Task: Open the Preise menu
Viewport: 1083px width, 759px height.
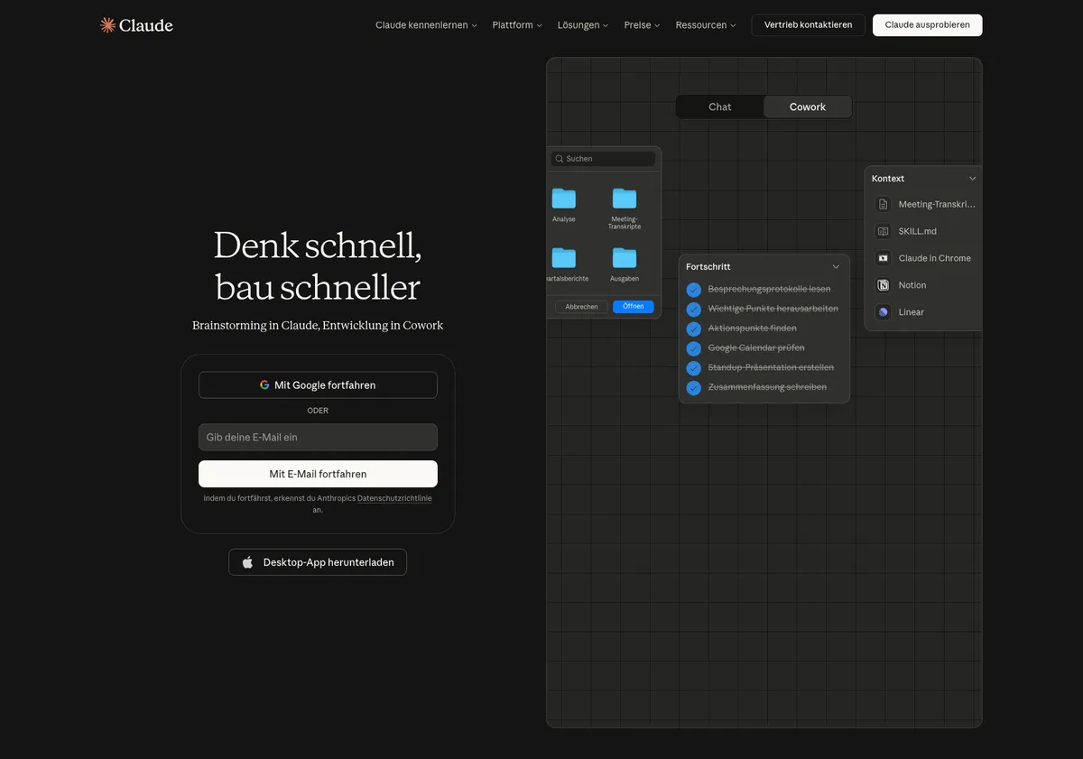Action: 641,24
